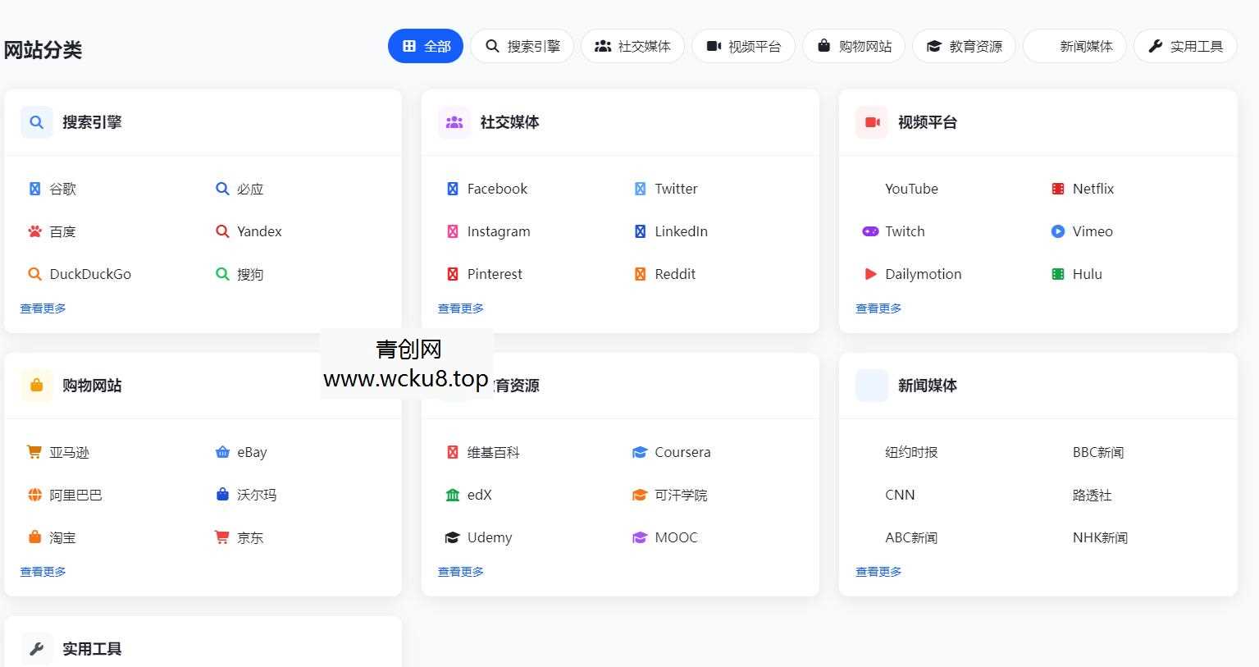The height and width of the screenshot is (667, 1259).
Task: Click the people icon on the 社交媒体 card
Action: [x=454, y=121]
